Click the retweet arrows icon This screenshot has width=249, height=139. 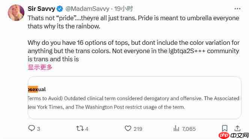(x=80, y=128)
